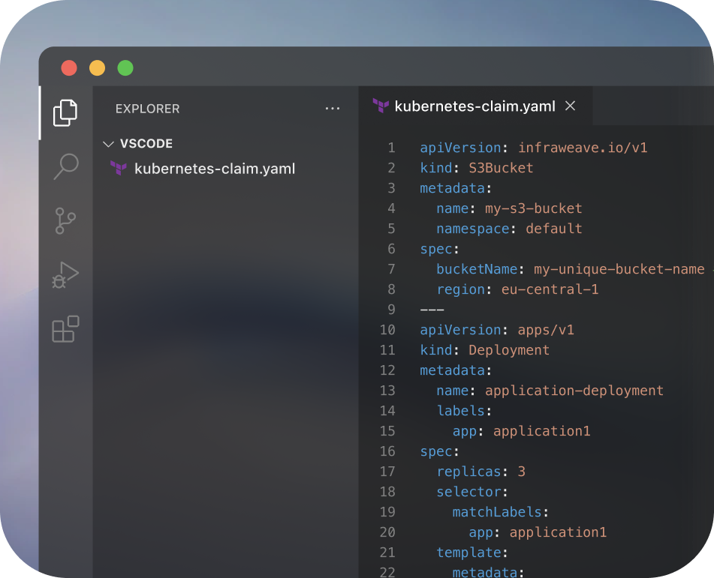Open the Explorer view in activity bar
The image size is (714, 578).
point(65,112)
